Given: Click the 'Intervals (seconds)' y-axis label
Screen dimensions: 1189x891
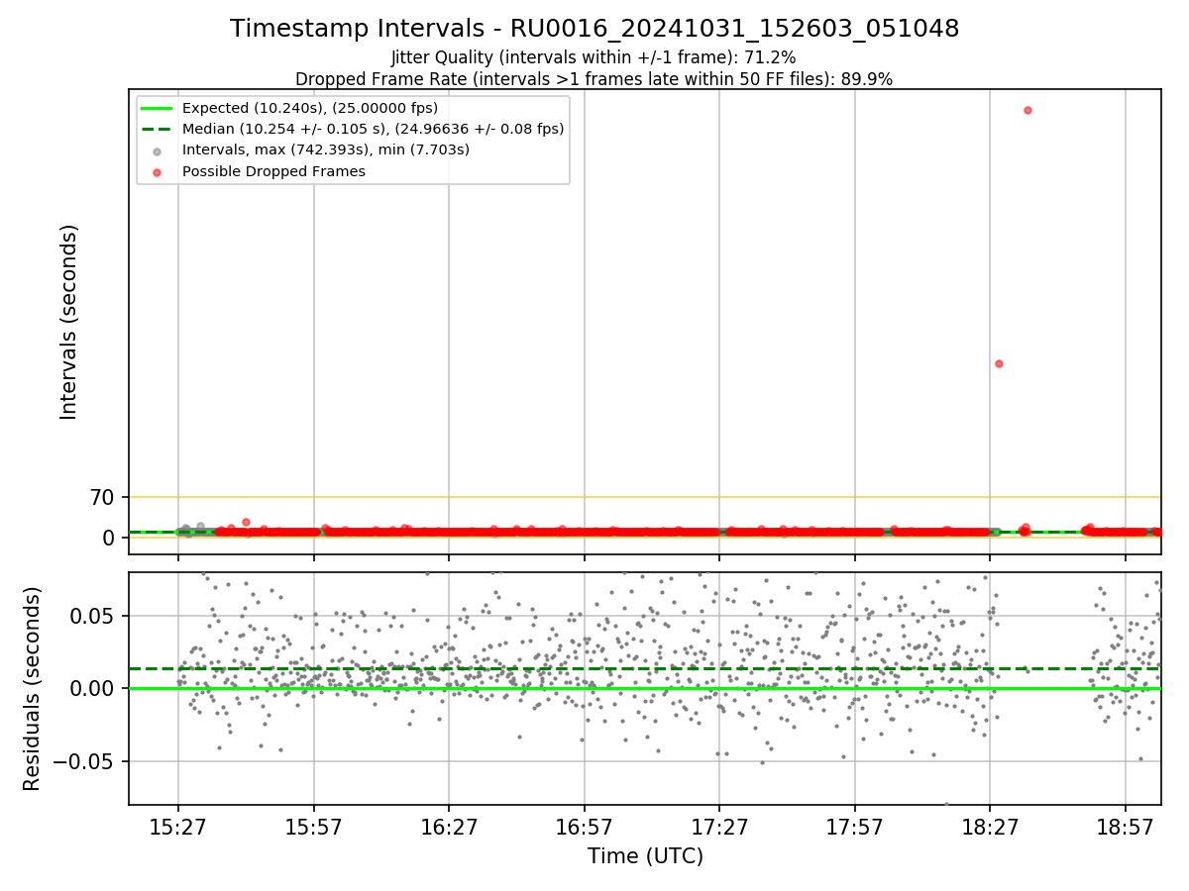Looking at the screenshot, I should click(68, 322).
